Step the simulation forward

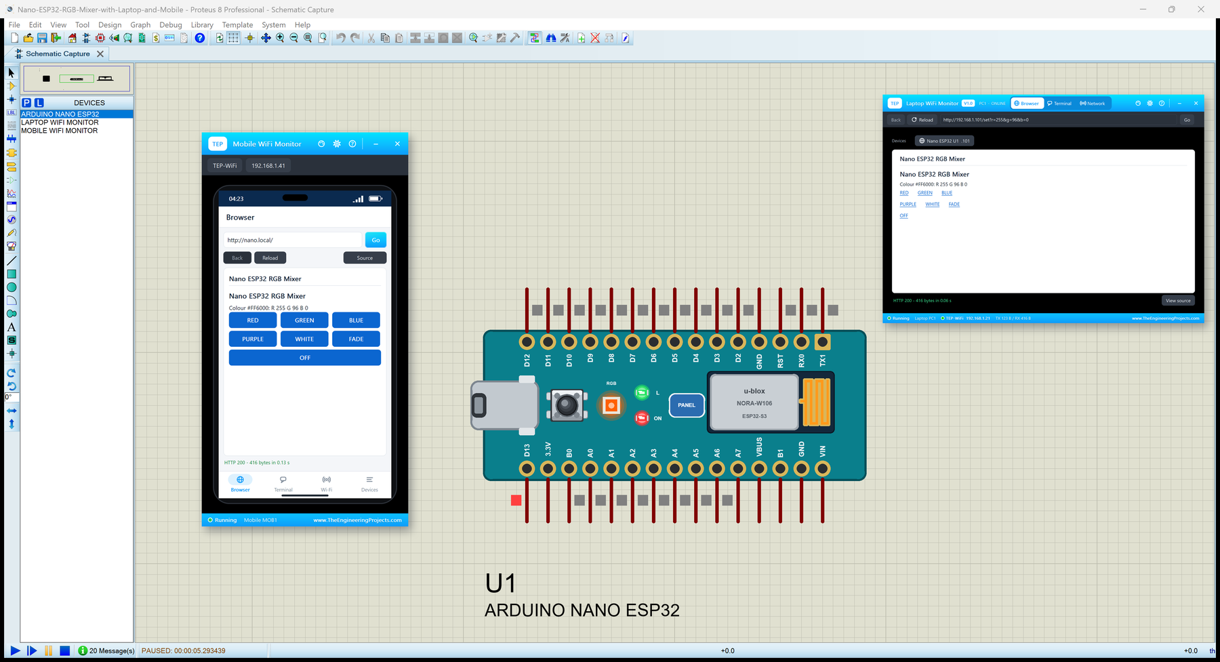32,650
